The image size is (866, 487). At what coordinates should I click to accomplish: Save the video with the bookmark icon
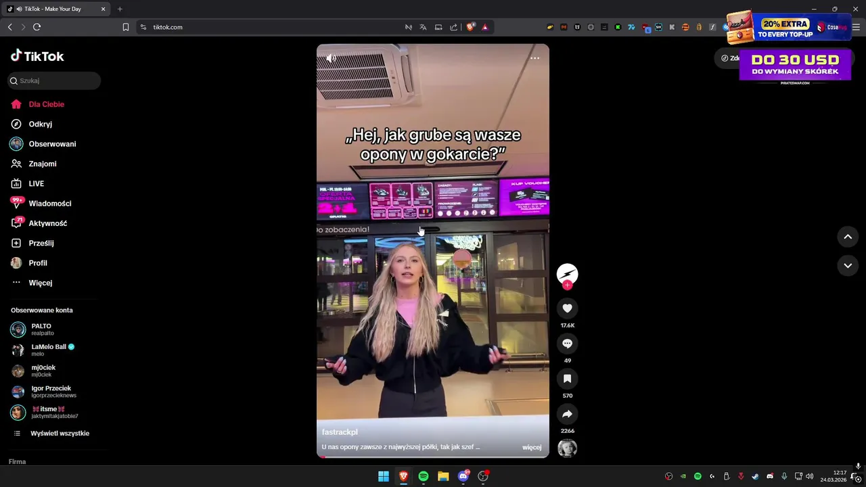pos(567,379)
